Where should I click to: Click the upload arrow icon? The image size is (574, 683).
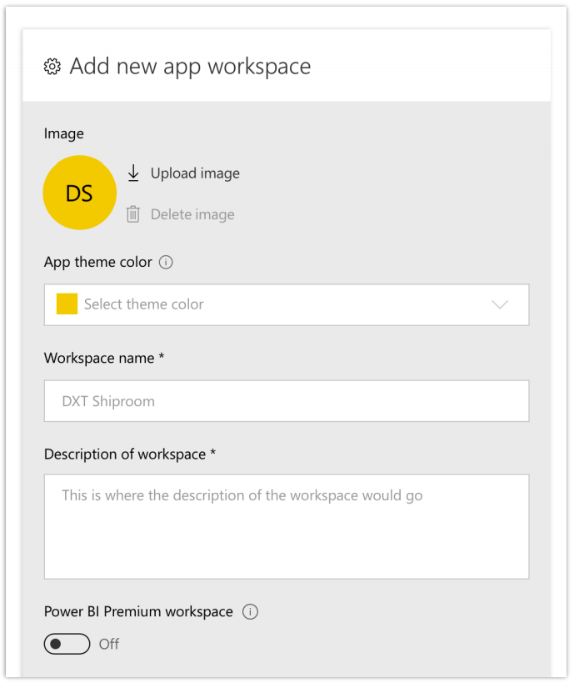coord(133,173)
